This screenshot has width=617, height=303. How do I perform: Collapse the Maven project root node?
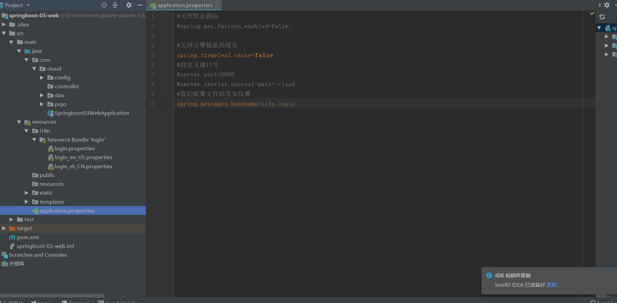(599, 28)
